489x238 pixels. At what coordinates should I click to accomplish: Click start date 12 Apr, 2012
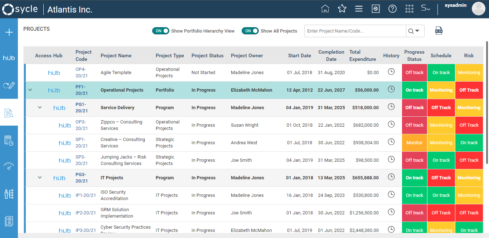299,90
